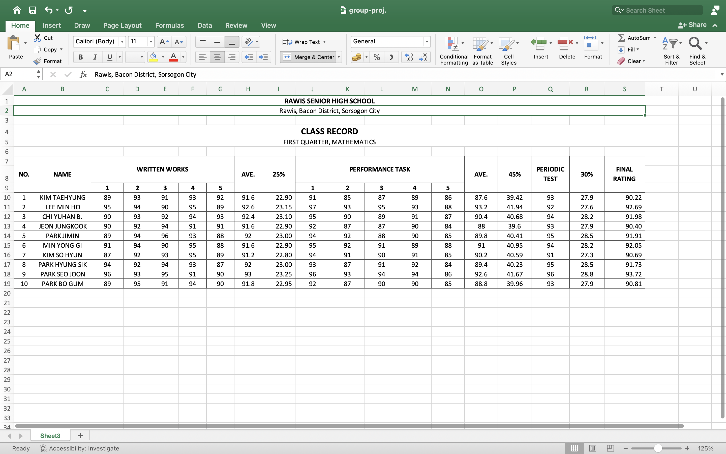Viewport: 726px width, 454px height.
Task: Adjust the zoom slider handle
Action: click(658, 448)
